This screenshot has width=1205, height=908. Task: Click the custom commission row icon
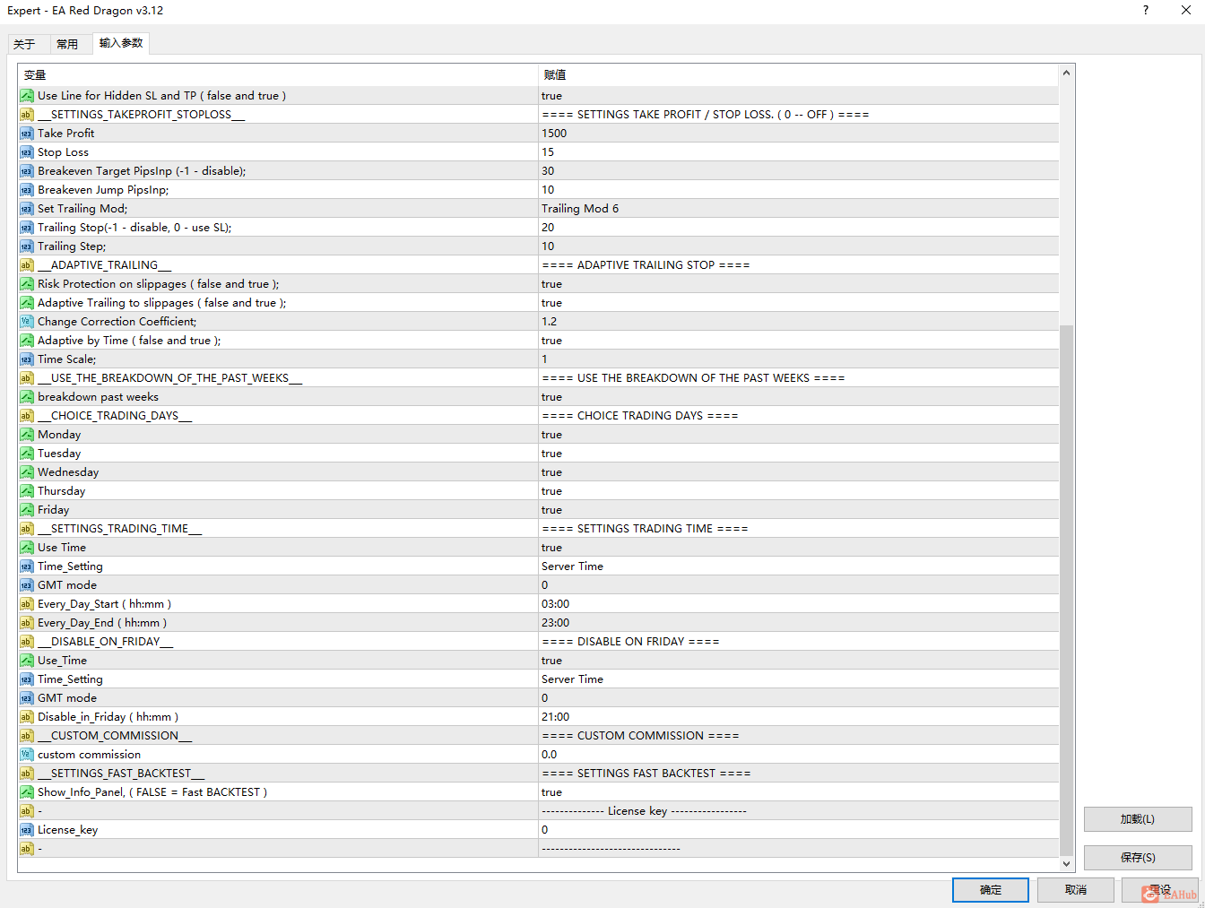(x=27, y=755)
